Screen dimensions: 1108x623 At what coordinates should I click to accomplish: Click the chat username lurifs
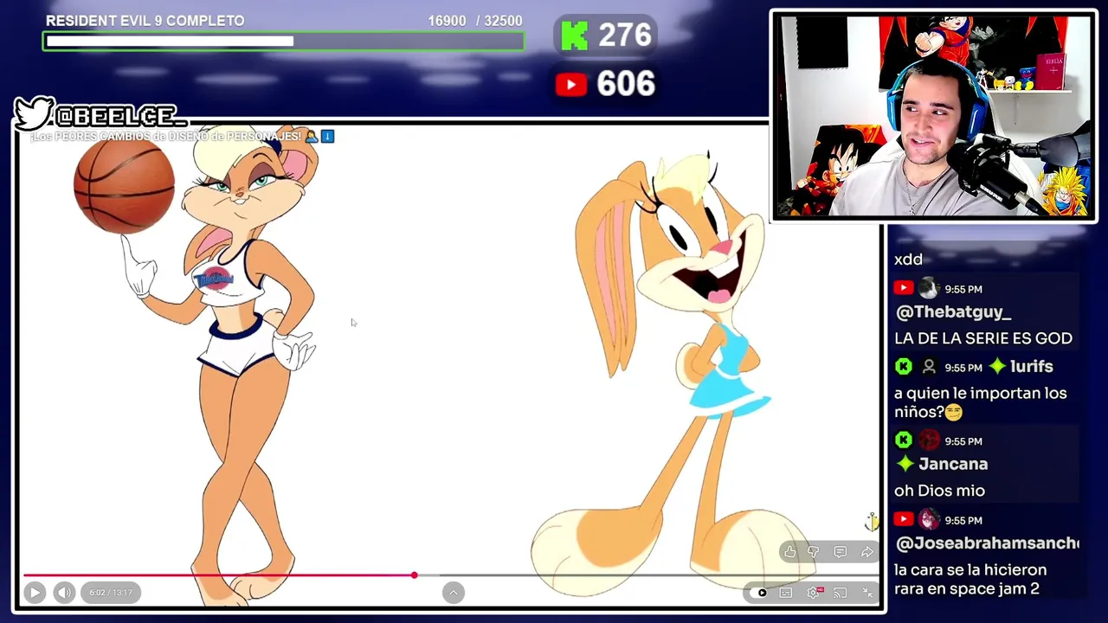[1031, 367]
